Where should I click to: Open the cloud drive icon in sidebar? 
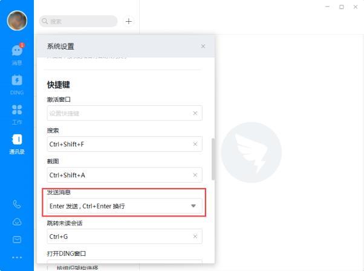[17, 222]
